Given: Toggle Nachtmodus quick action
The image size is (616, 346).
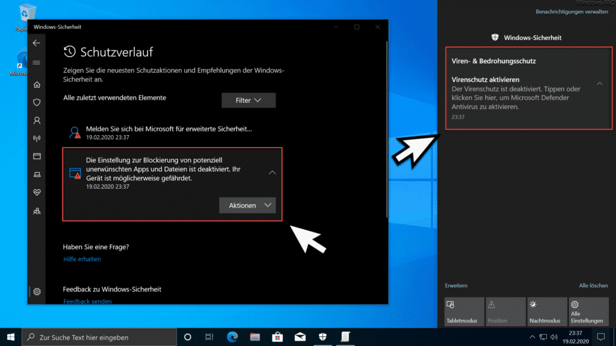Looking at the screenshot, I should tap(547, 312).
